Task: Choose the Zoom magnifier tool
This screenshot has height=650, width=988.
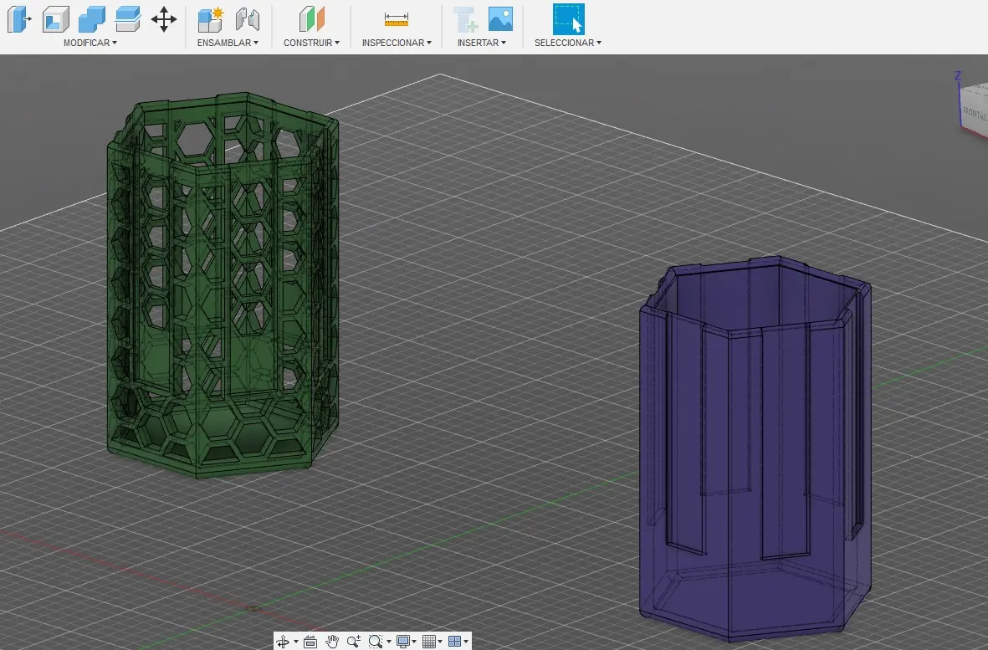Action: [353, 641]
